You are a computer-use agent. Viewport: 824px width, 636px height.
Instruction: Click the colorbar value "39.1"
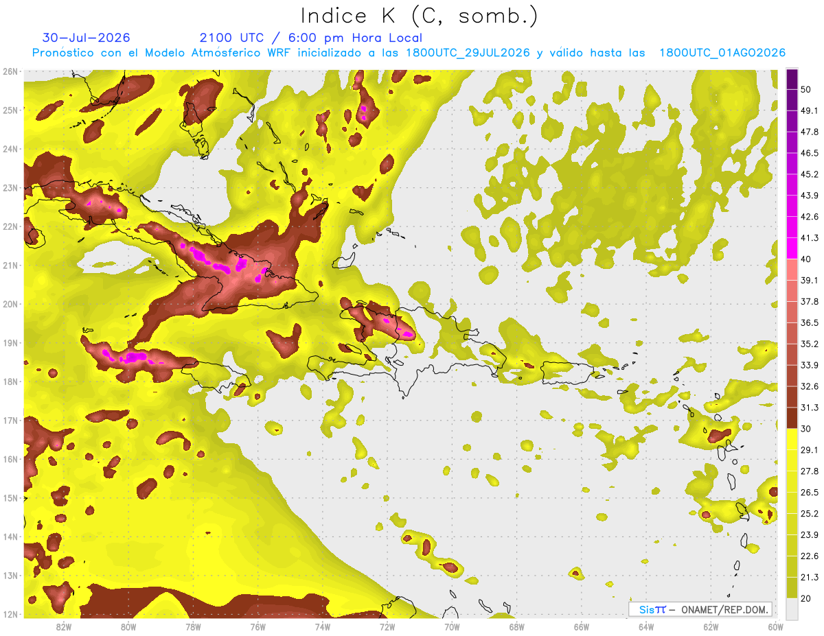(x=809, y=281)
